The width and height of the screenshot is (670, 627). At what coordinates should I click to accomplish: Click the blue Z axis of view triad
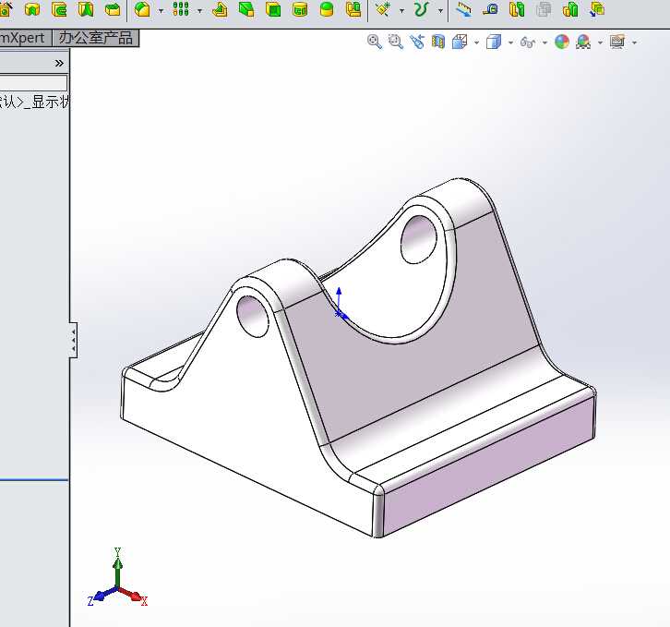pyautogui.click(x=100, y=597)
